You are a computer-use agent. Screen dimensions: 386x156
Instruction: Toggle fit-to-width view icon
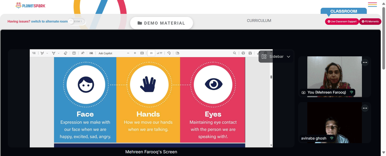(x=142, y=53)
